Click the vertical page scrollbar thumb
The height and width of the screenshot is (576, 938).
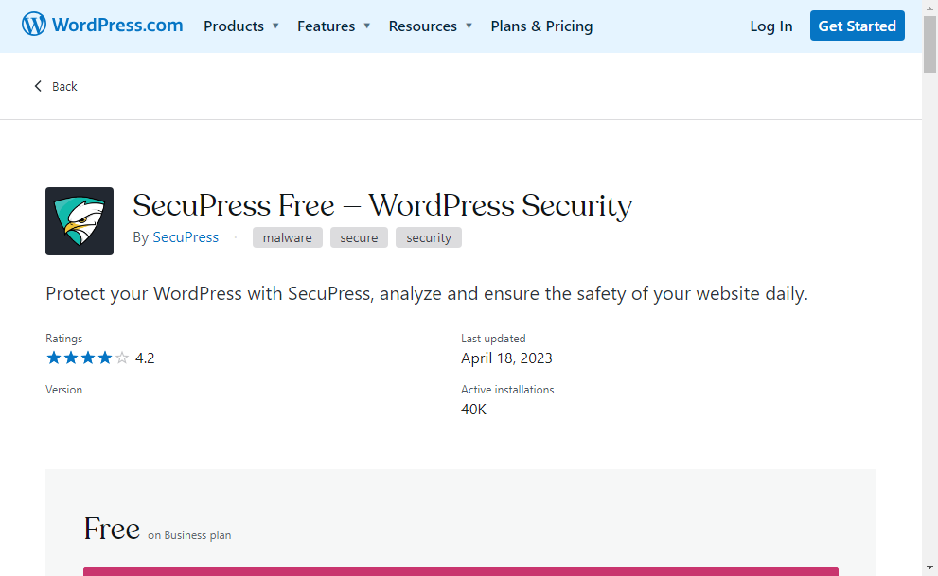tap(929, 43)
